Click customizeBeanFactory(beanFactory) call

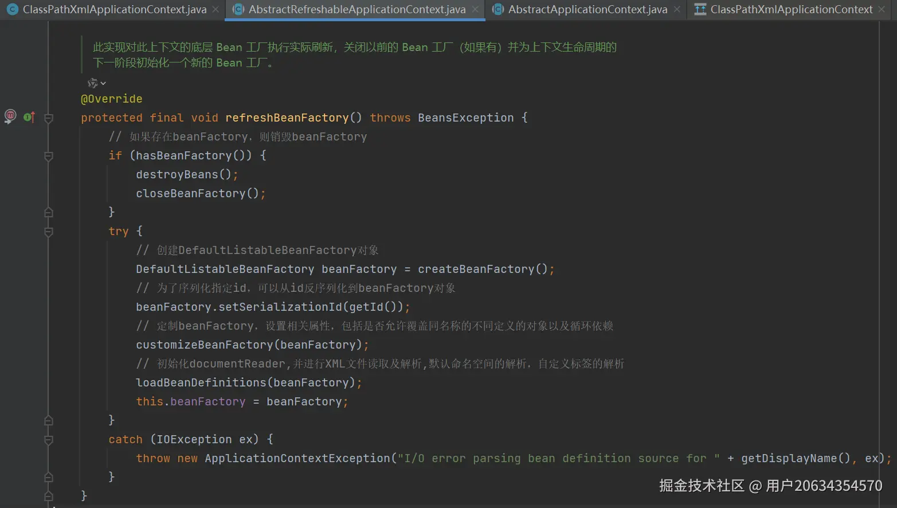click(x=249, y=345)
